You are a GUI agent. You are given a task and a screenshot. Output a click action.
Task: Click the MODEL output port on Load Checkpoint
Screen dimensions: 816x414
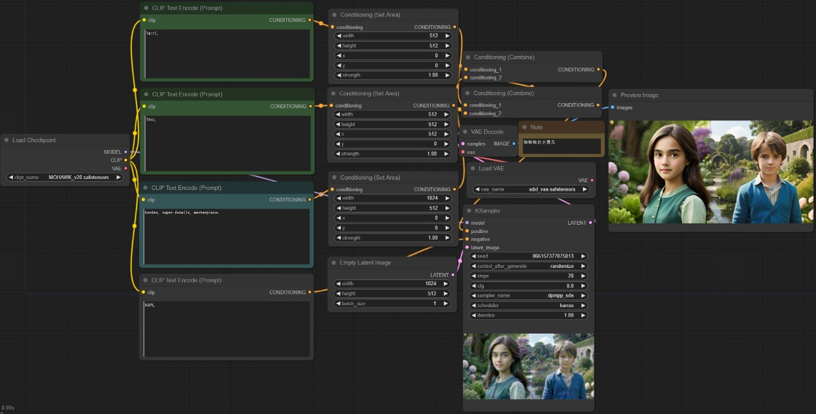(126, 152)
